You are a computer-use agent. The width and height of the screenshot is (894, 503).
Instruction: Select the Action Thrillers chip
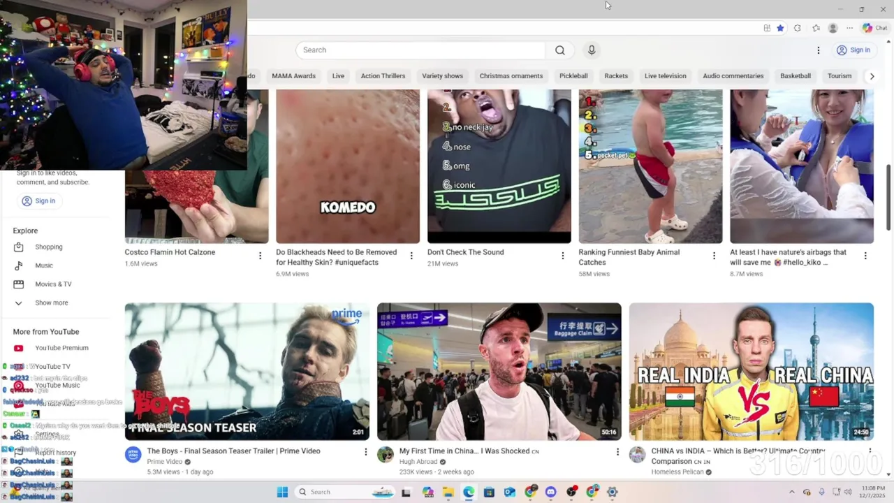383,76
